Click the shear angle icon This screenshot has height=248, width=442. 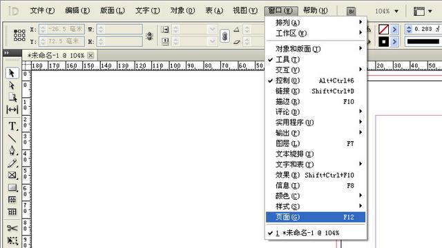(236, 42)
